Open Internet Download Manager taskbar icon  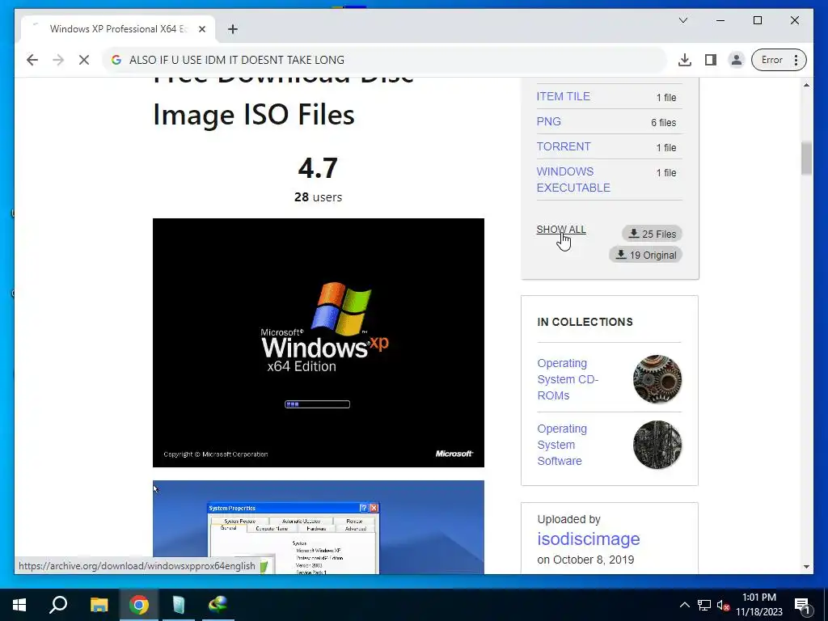pyautogui.click(x=218, y=605)
